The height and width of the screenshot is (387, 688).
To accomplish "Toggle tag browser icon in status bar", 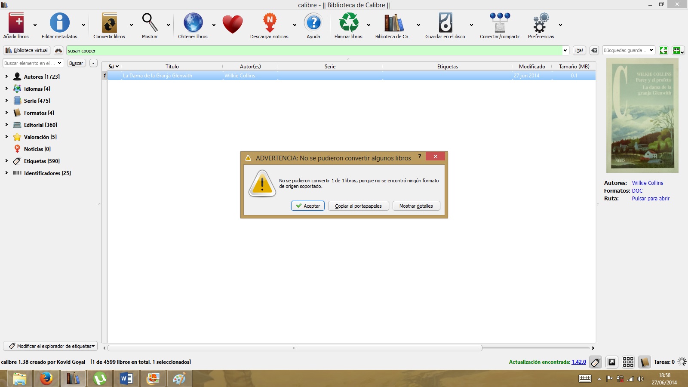I will click(595, 362).
